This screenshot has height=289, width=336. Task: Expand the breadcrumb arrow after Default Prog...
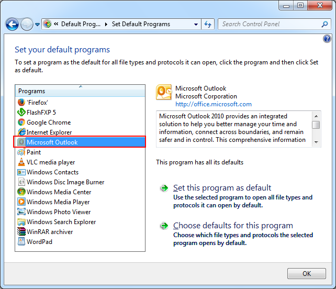click(106, 24)
